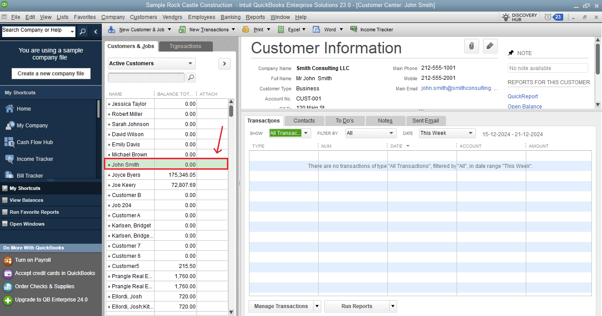Image resolution: width=602 pixels, height=316 pixels.
Task: Open the Income Tracker shortcut in the sidebar
Action: point(35,159)
